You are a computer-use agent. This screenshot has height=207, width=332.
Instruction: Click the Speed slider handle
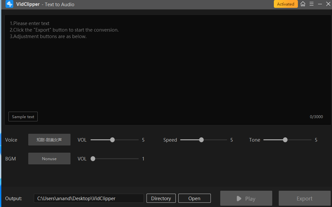[201, 140]
